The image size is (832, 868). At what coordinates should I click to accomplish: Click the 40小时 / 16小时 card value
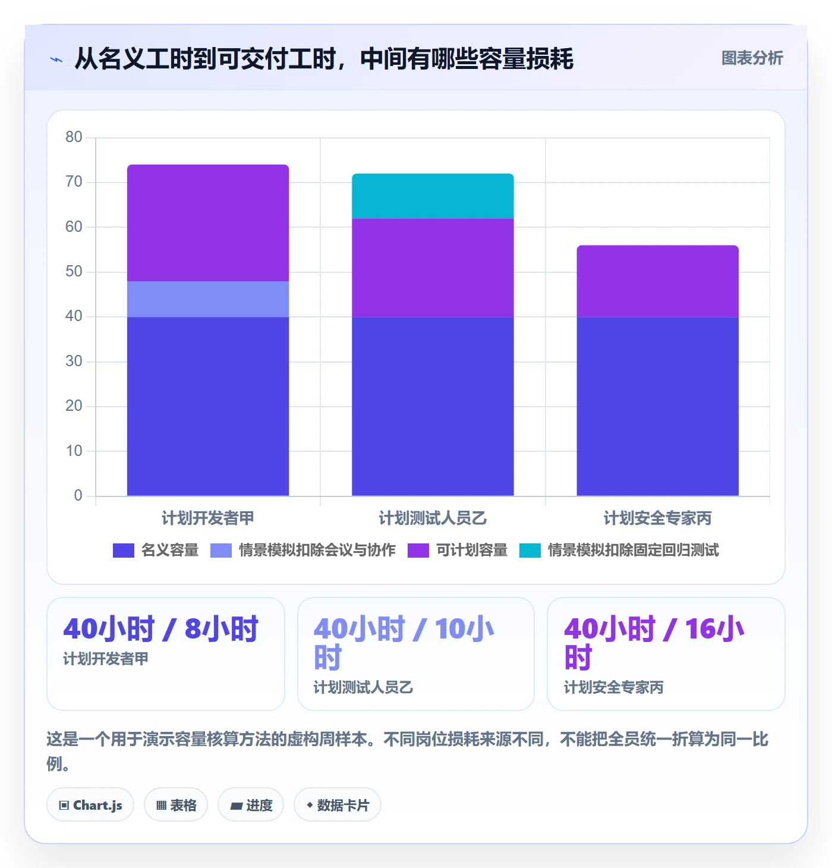point(654,643)
